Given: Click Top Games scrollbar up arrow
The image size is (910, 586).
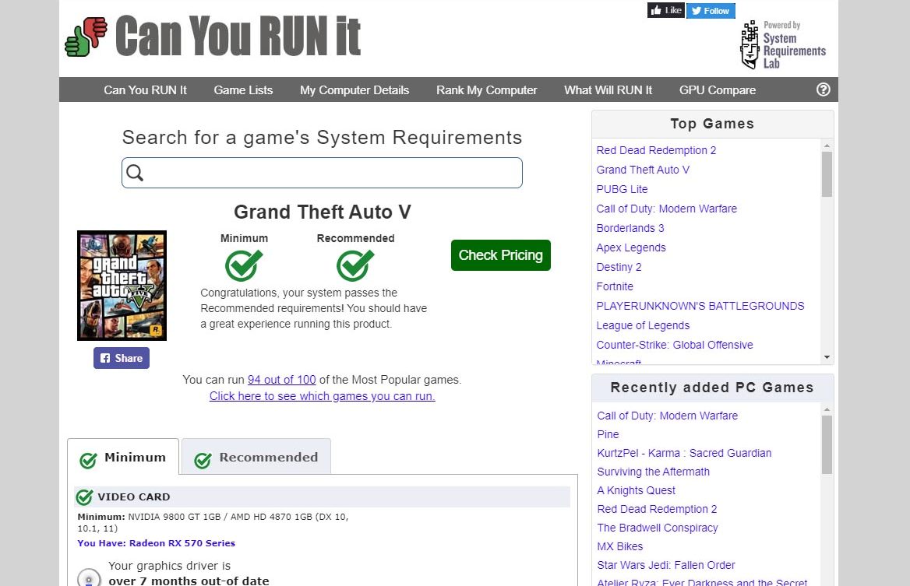Looking at the screenshot, I should (827, 146).
